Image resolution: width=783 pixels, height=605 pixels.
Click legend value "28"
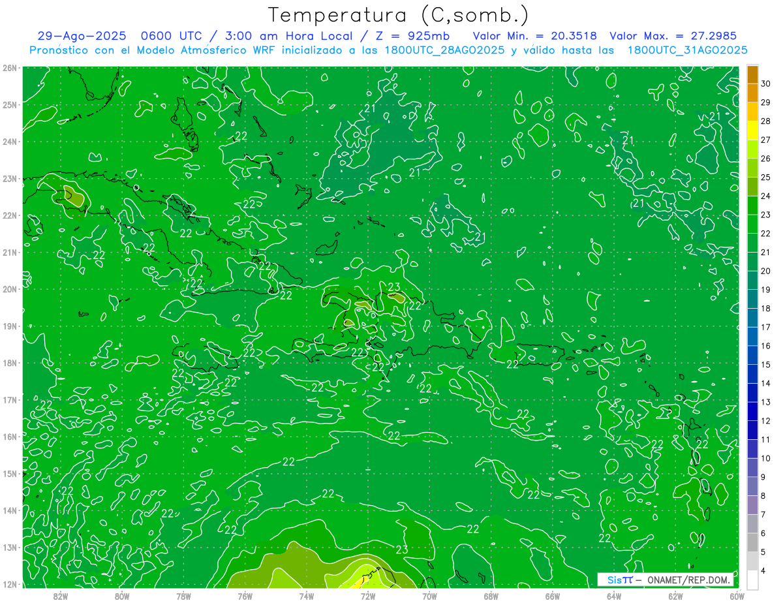point(766,121)
